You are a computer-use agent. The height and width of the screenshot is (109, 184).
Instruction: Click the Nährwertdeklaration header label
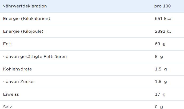[25, 6]
